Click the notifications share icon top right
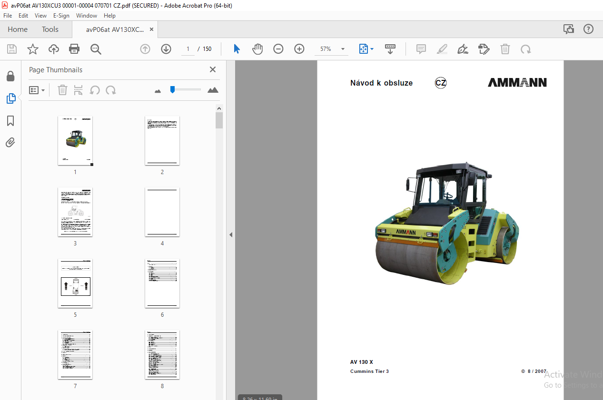 (x=569, y=29)
